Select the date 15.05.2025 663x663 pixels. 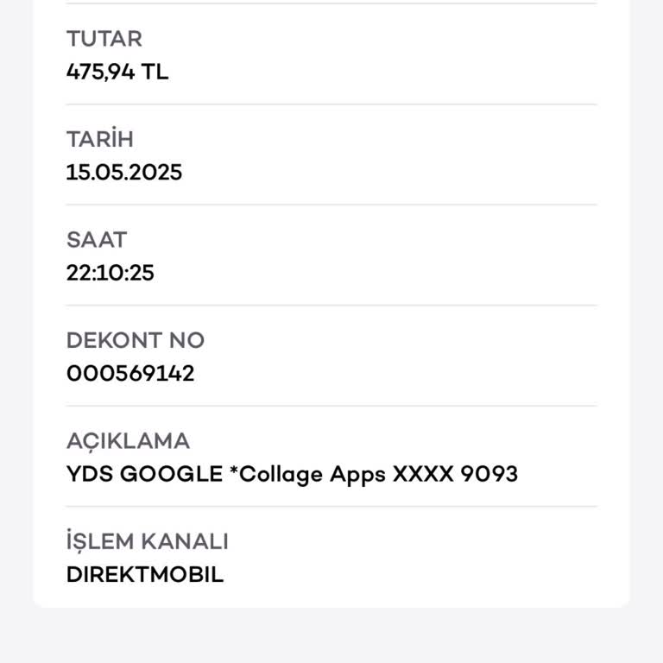pos(123,172)
